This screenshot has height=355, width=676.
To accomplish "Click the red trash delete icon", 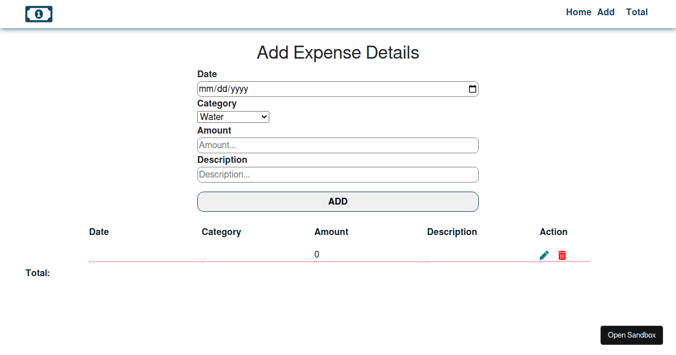I will [562, 255].
